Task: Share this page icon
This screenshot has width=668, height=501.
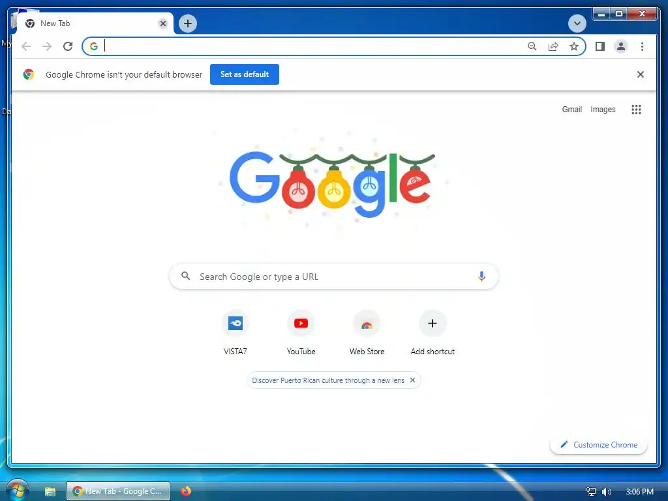Action: click(553, 46)
